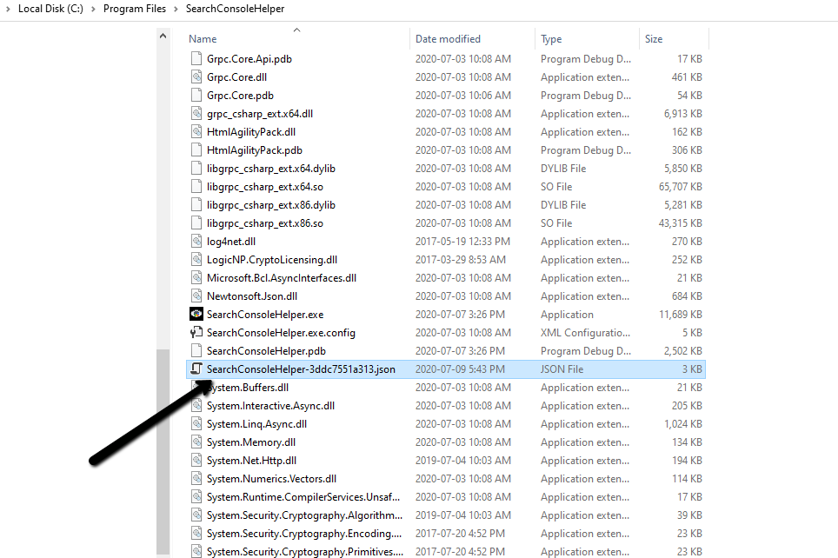Click the System.Memory.dll file icon
838x558 pixels.
(196, 442)
